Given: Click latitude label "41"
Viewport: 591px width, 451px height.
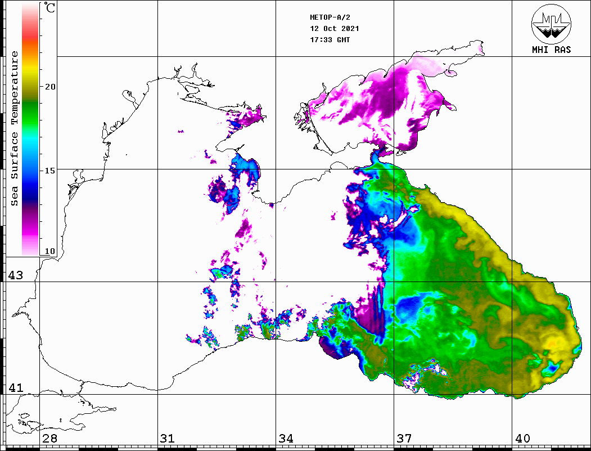Looking at the screenshot, I should click(x=16, y=388).
